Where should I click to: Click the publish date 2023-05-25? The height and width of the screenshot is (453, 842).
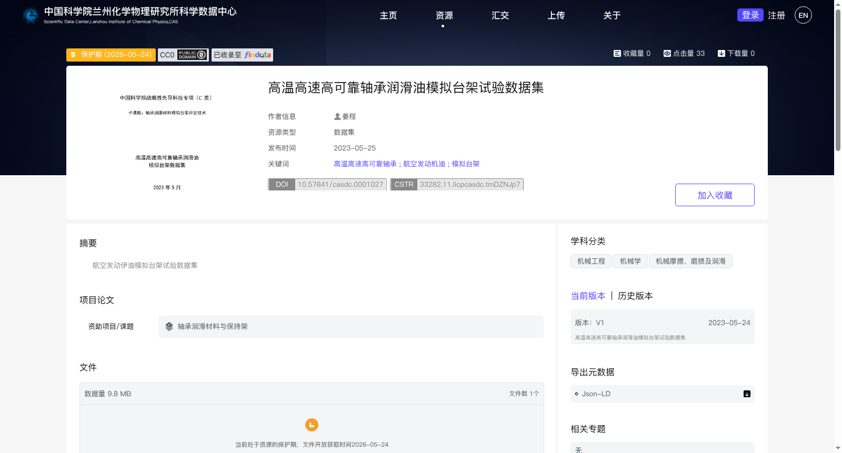355,148
